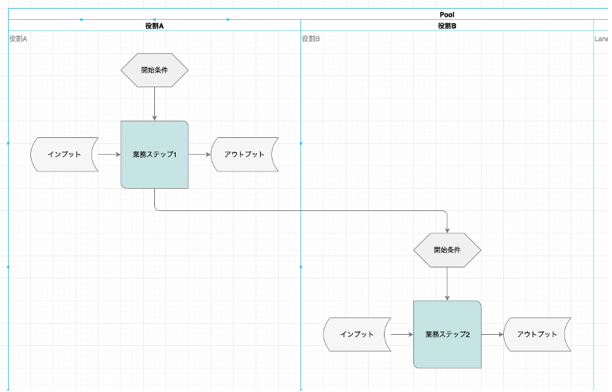
Task: Select the gray 役割B label text
Action: [x=311, y=39]
